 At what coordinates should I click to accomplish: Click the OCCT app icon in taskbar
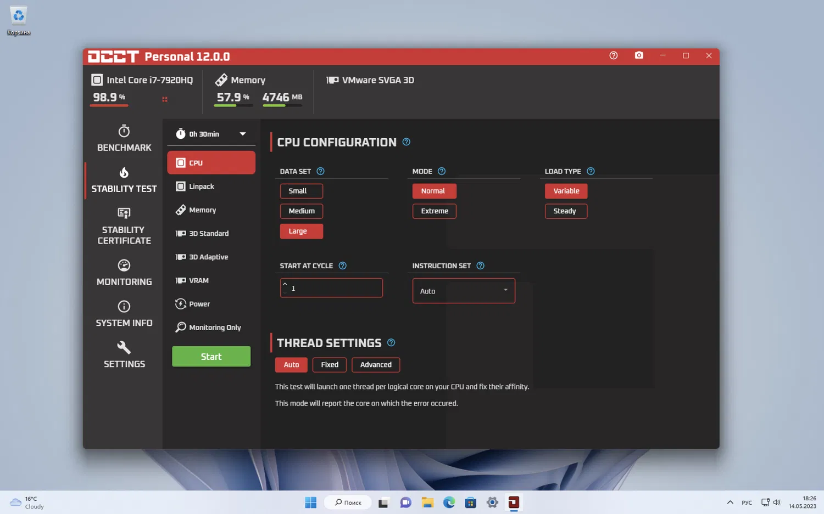click(514, 502)
